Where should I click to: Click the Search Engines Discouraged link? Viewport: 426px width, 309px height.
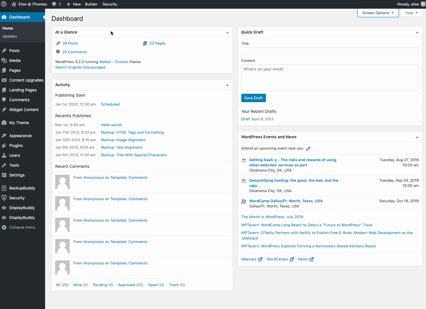click(80, 67)
